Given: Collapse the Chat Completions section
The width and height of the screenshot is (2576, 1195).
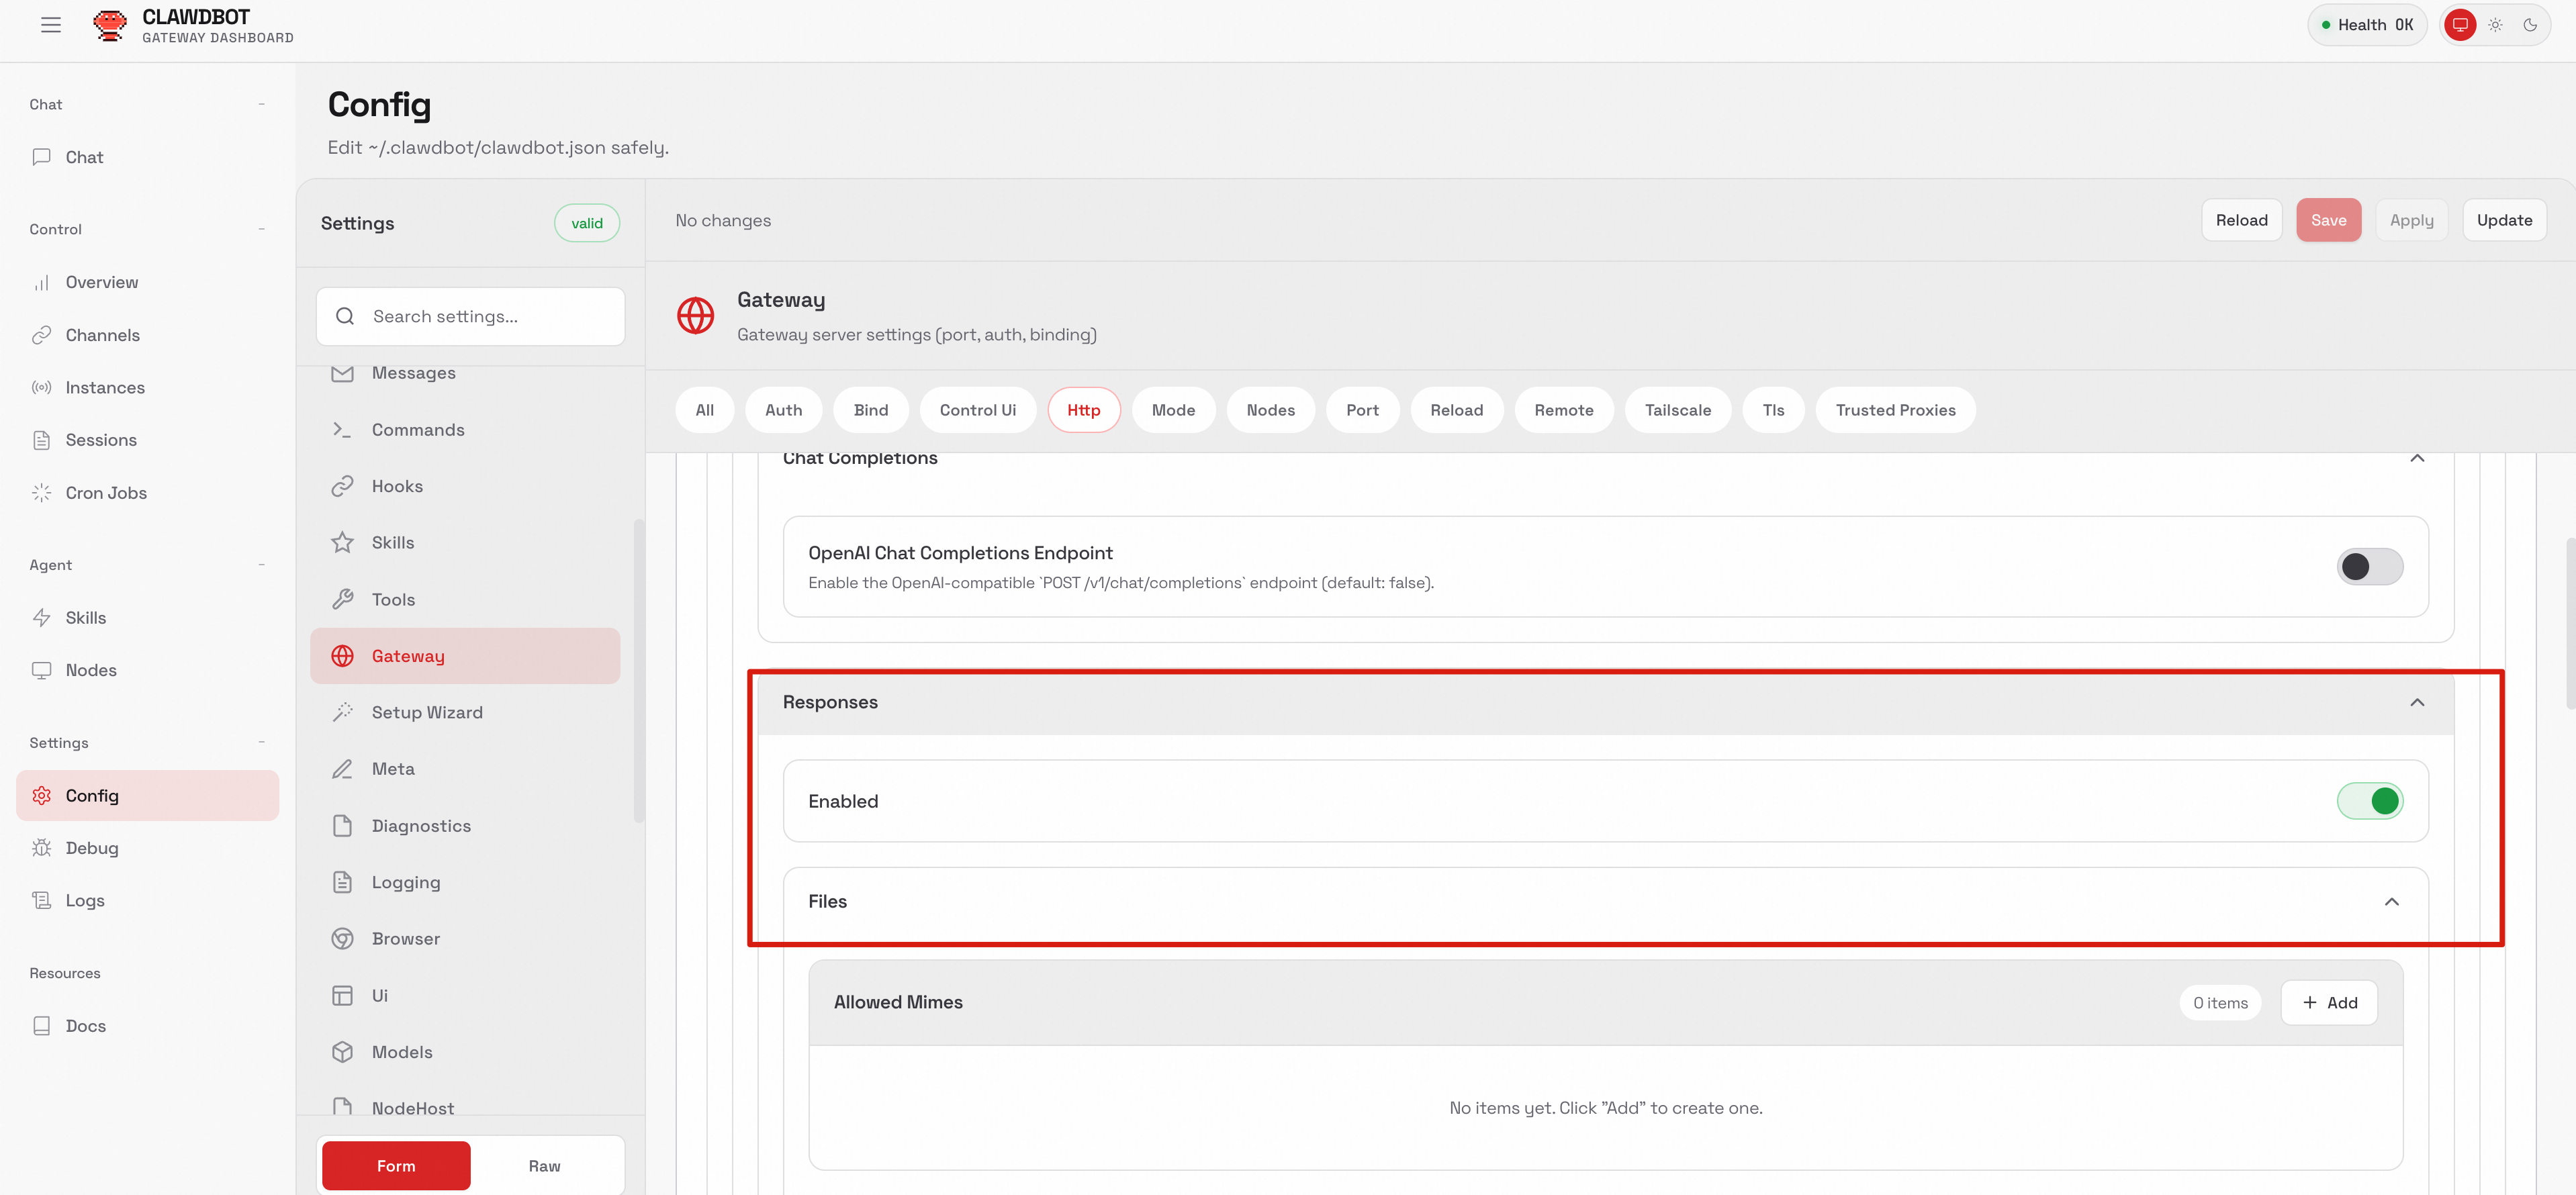Looking at the screenshot, I should pyautogui.click(x=2416, y=459).
